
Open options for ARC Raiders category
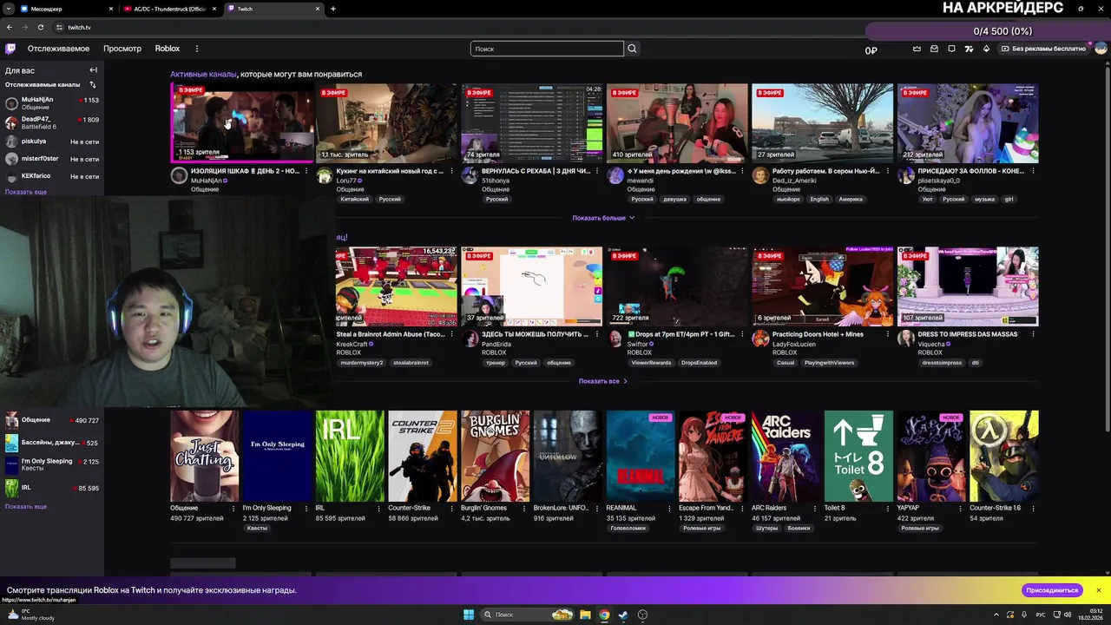tap(815, 508)
